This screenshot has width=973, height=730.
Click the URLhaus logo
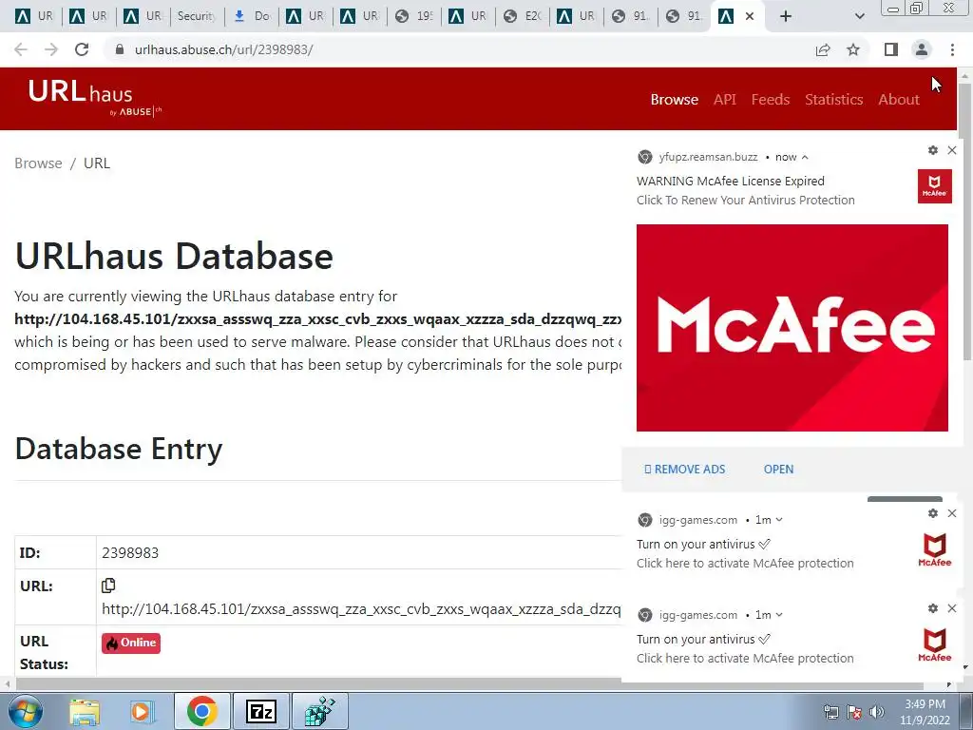tap(94, 98)
